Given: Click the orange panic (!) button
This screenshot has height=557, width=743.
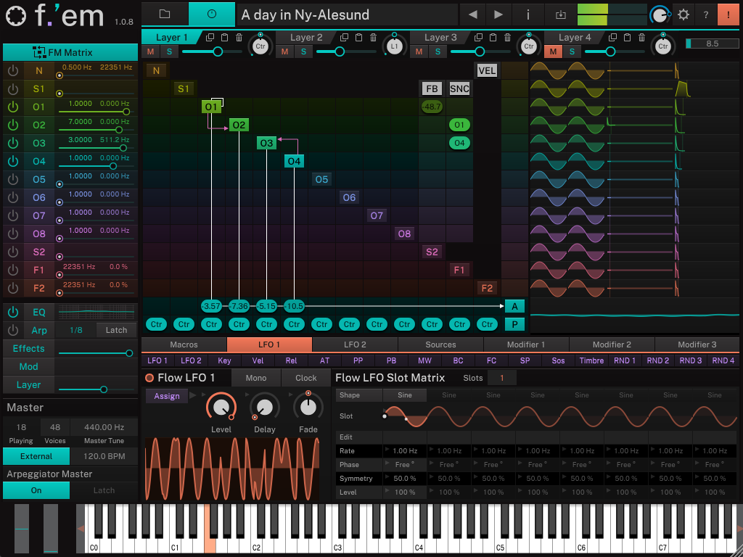Looking at the screenshot, I should pos(728,14).
